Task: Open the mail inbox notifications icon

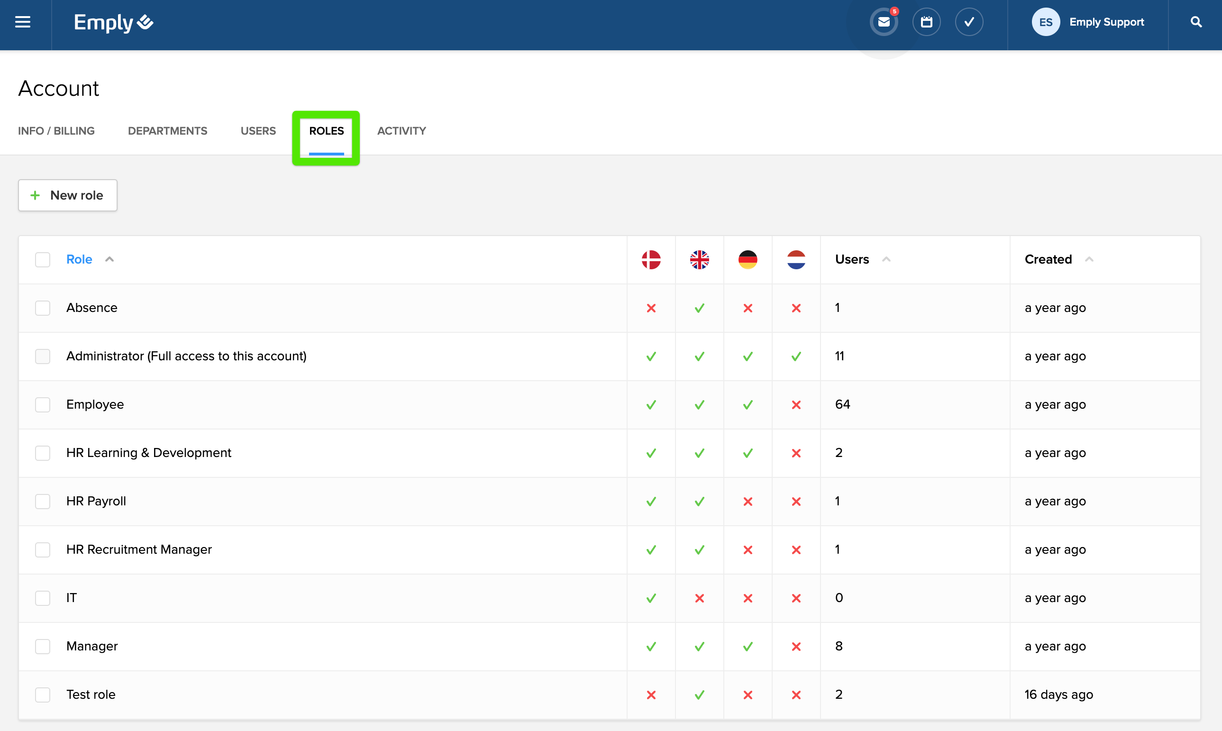Action: 884,22
